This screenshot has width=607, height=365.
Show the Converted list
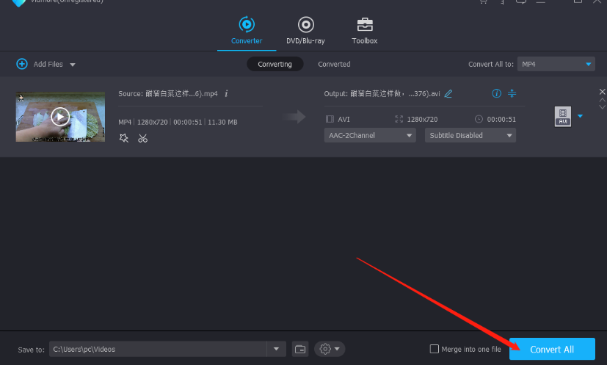334,64
